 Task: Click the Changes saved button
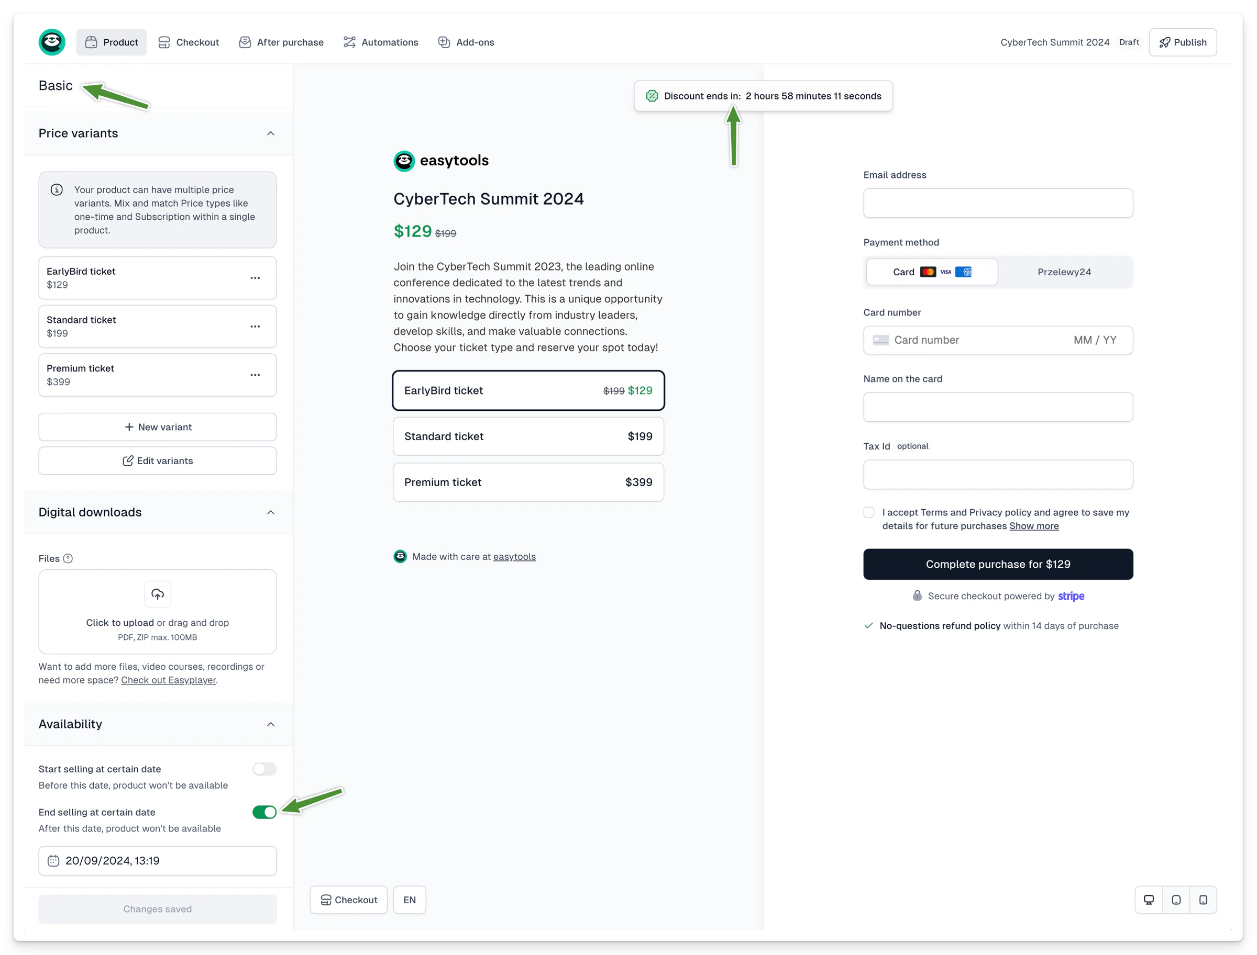tap(158, 909)
